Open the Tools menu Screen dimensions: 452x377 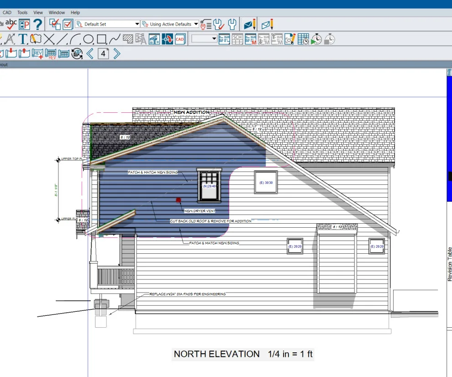tap(22, 13)
